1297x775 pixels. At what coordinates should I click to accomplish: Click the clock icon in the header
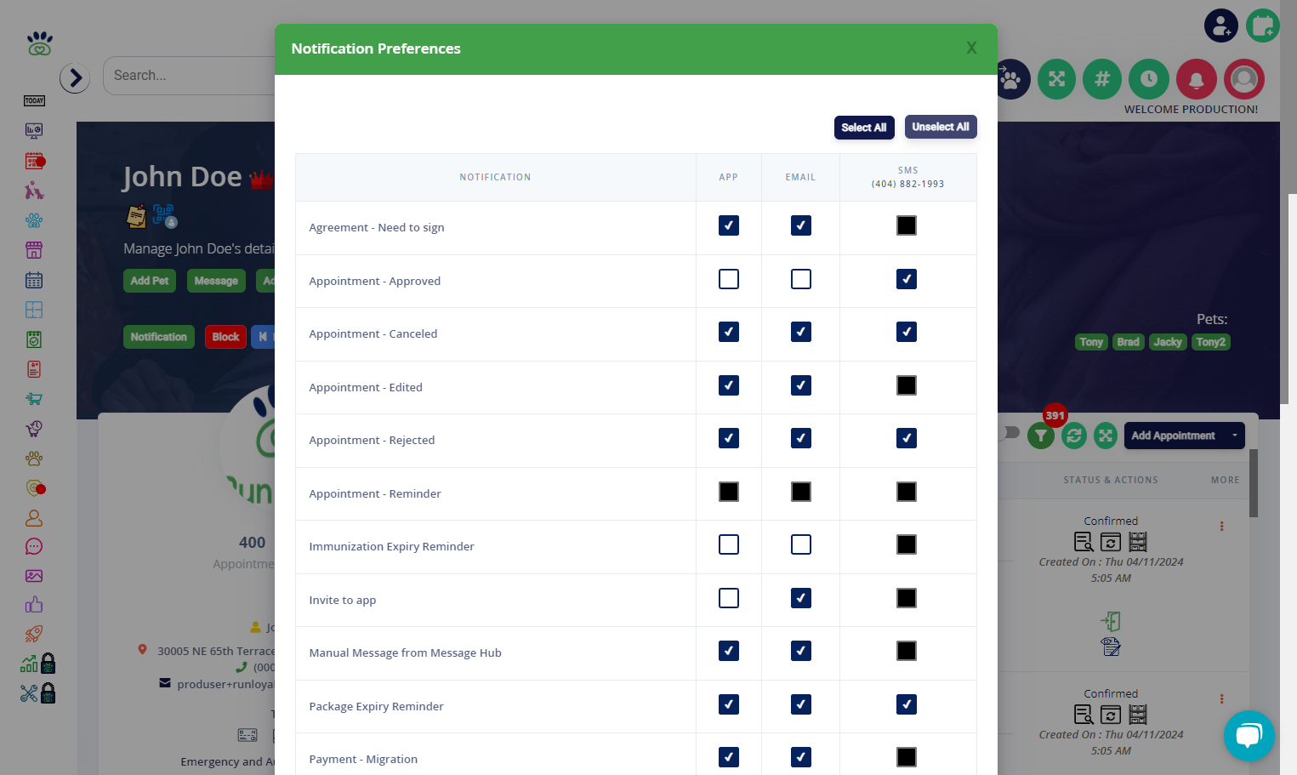(1149, 79)
